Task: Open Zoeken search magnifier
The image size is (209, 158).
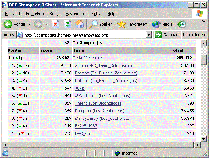Action: 93,24
